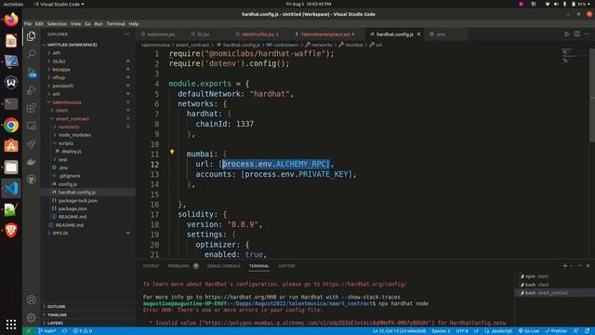Click Go Live in status bar
Viewport: 595px width, 335px height.
coord(528,331)
